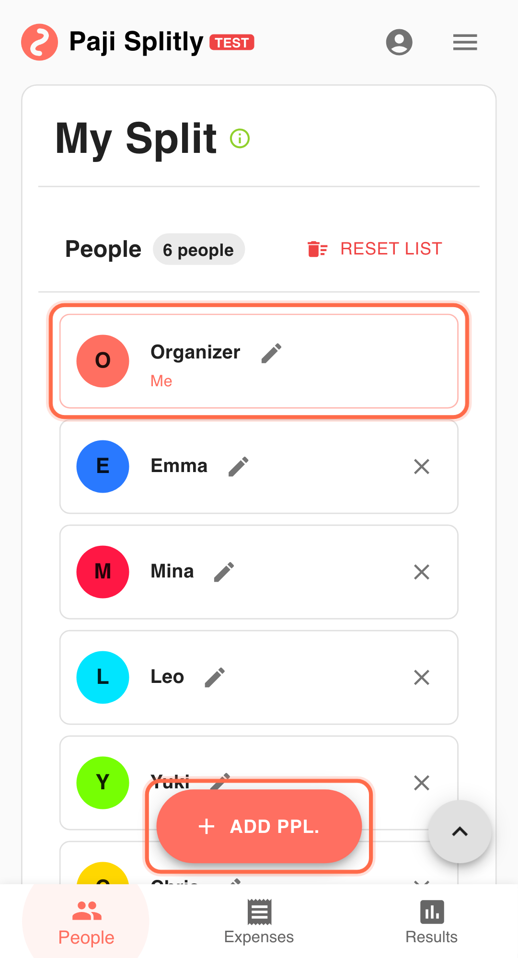The image size is (518, 958).
Task: Click ADD PPL. to add a person
Action: click(x=259, y=826)
